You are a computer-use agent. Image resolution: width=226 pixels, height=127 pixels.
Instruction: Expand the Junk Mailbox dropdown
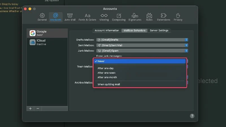click(x=142, y=51)
